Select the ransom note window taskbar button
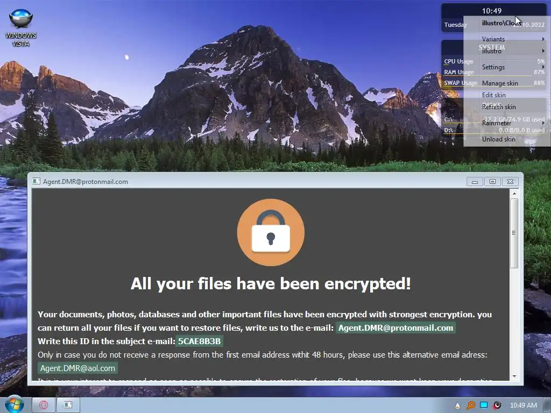The width and height of the screenshot is (551, 413). point(68,405)
